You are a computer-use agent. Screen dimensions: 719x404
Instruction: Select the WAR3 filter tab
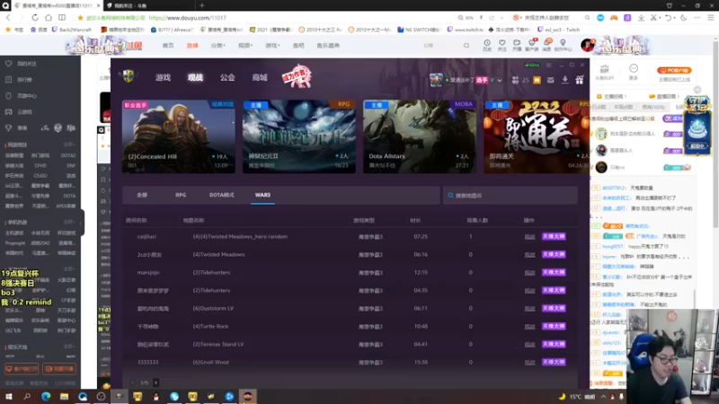pyautogui.click(x=262, y=195)
